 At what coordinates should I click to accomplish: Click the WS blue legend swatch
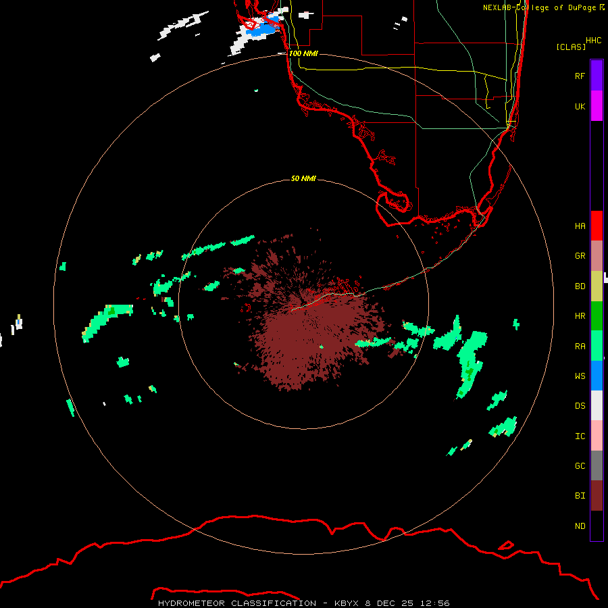(x=597, y=376)
